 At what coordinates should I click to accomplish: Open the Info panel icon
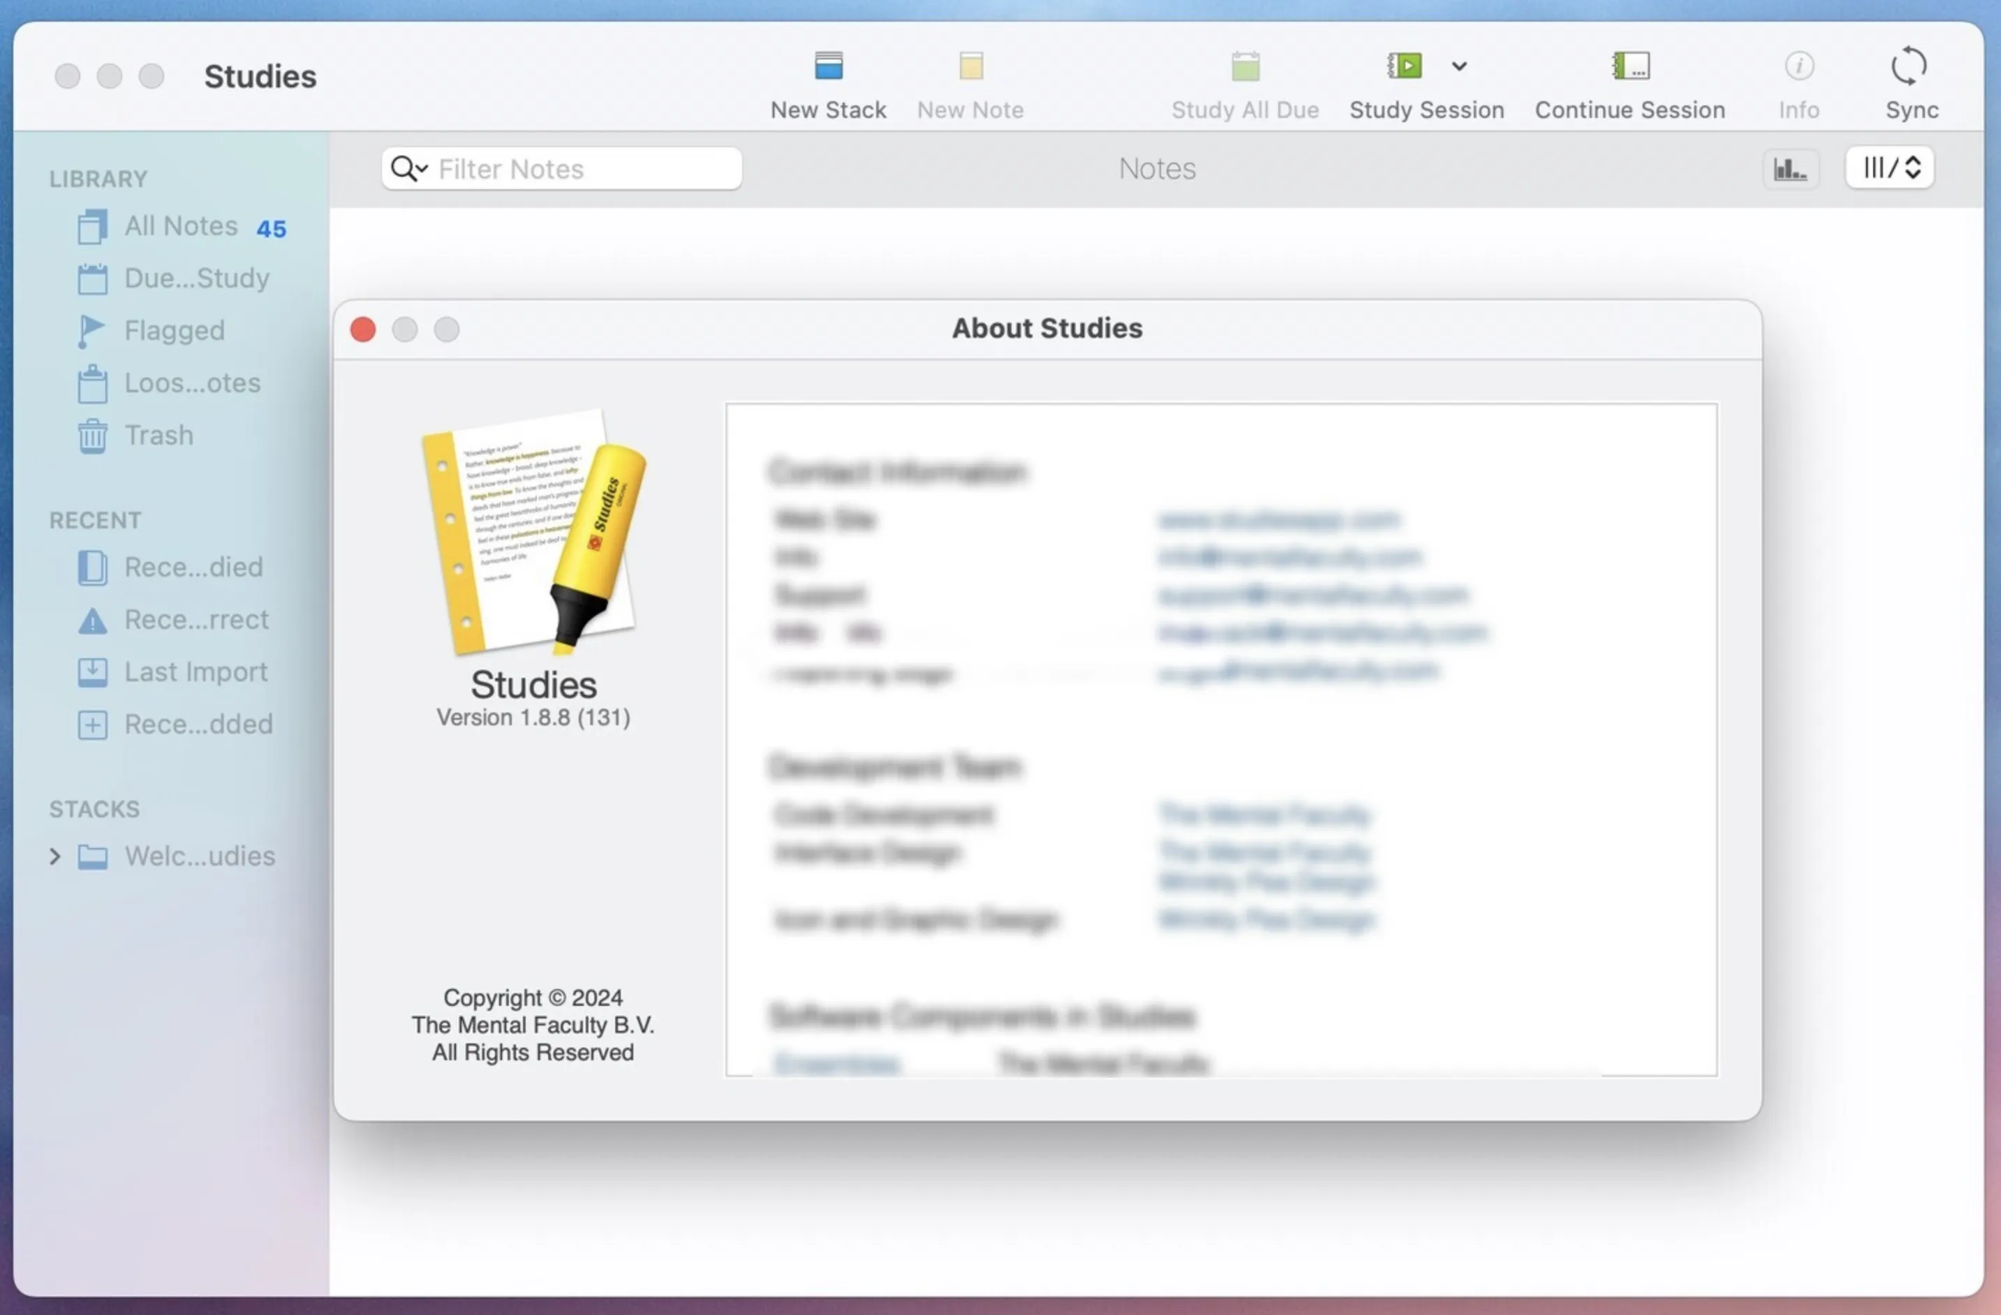(1799, 66)
